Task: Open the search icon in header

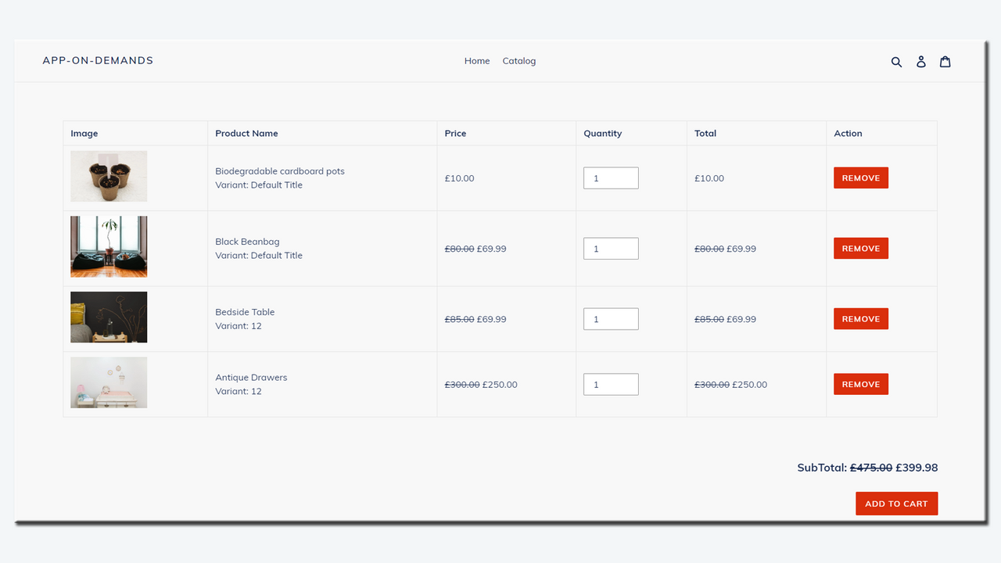Action: 897,62
